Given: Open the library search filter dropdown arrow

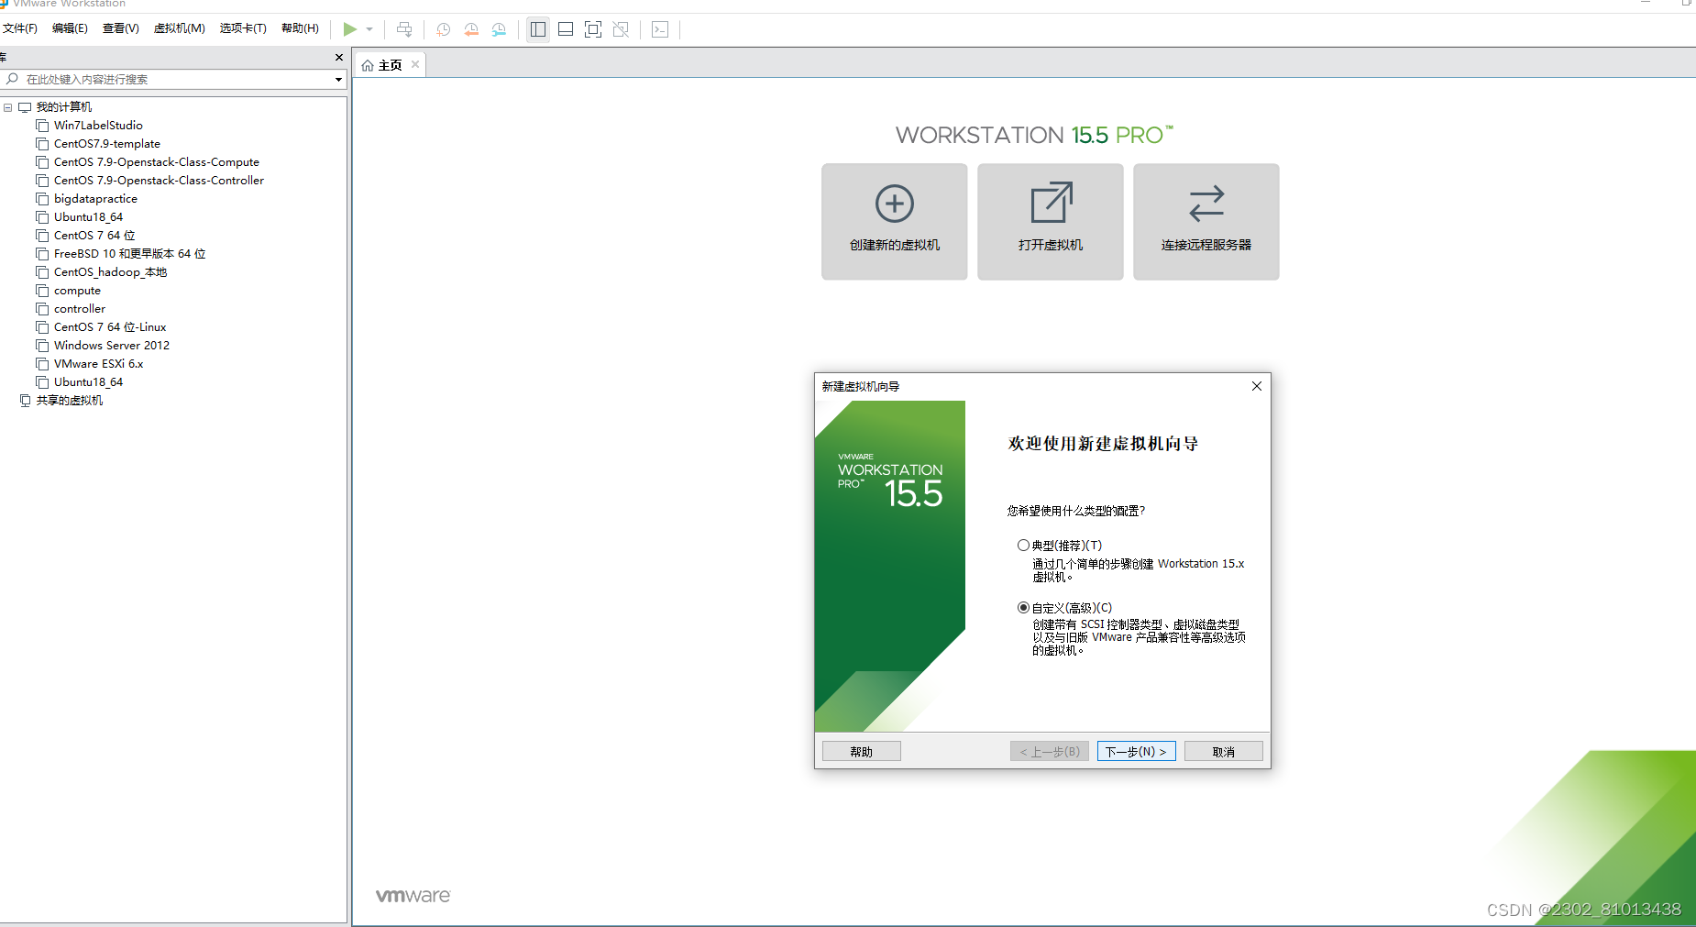Looking at the screenshot, I should pos(338,80).
